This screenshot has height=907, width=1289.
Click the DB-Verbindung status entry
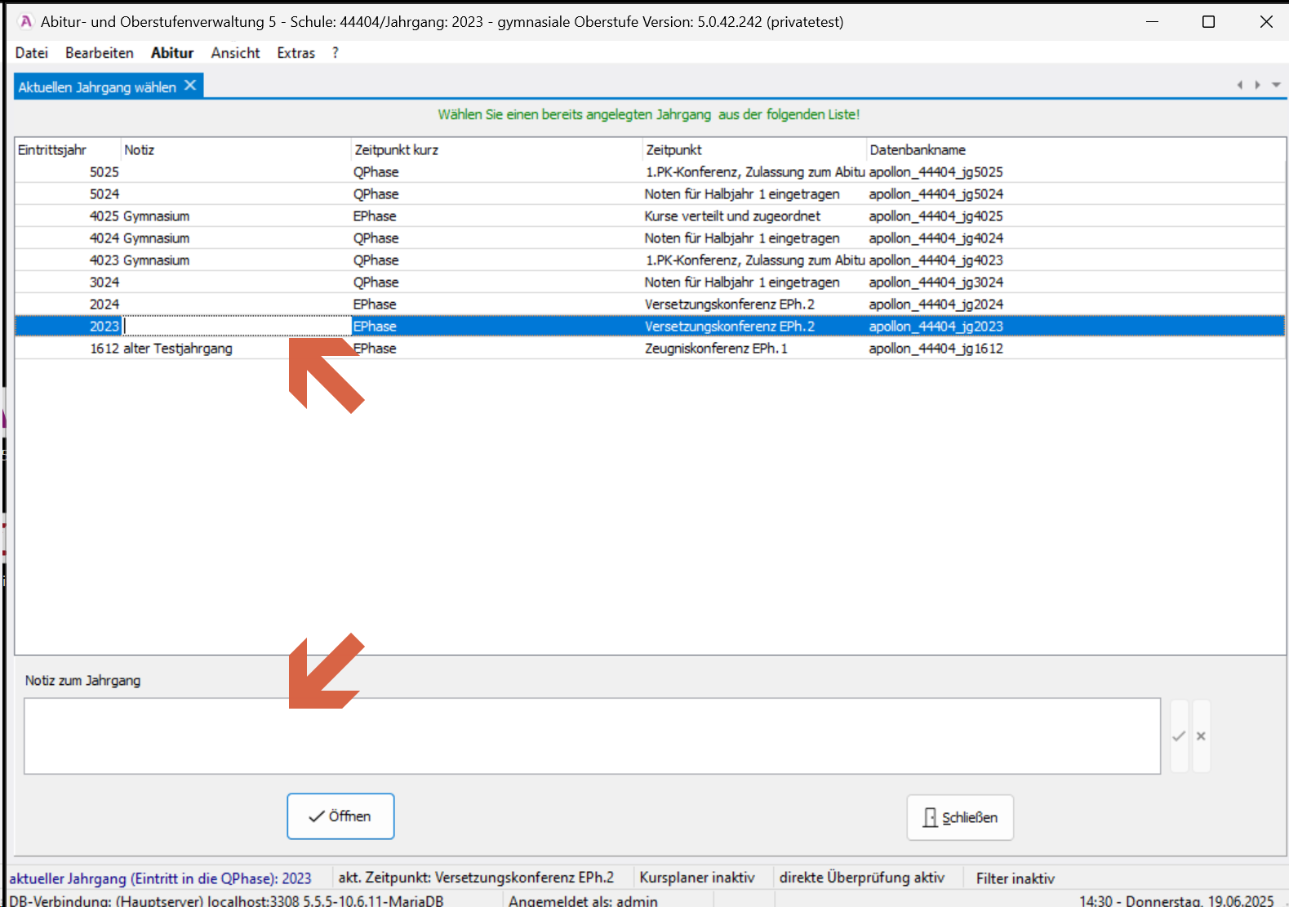pyautogui.click(x=226, y=900)
